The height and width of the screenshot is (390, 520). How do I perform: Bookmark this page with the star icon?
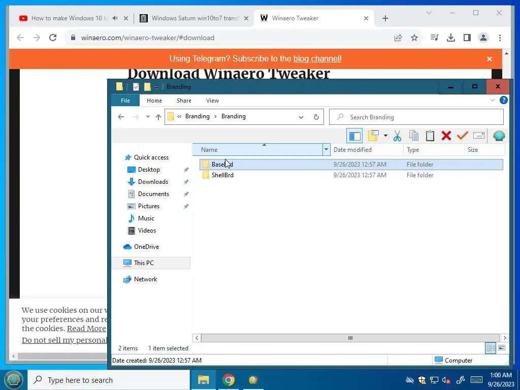[414, 38]
